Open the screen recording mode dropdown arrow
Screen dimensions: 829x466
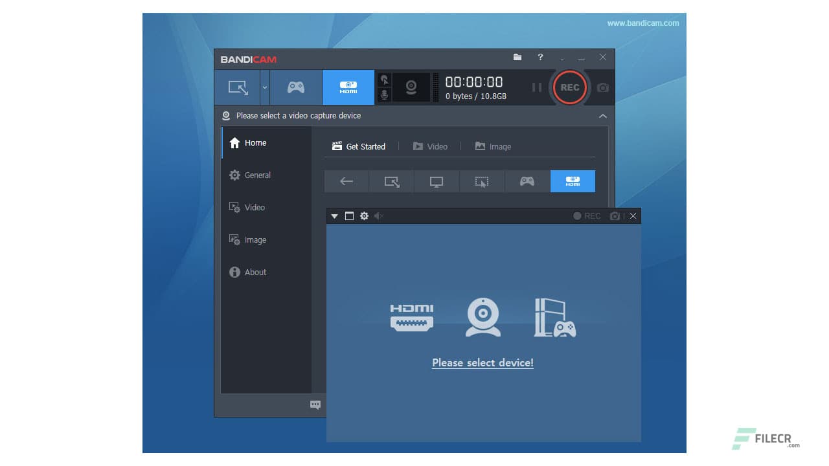(264, 87)
